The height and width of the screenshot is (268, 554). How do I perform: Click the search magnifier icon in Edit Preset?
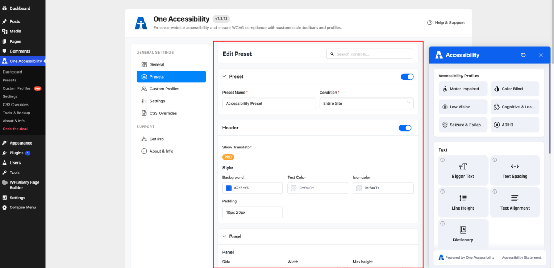332,54
